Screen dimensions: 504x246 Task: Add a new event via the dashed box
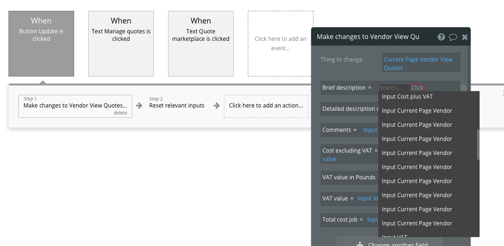(281, 43)
